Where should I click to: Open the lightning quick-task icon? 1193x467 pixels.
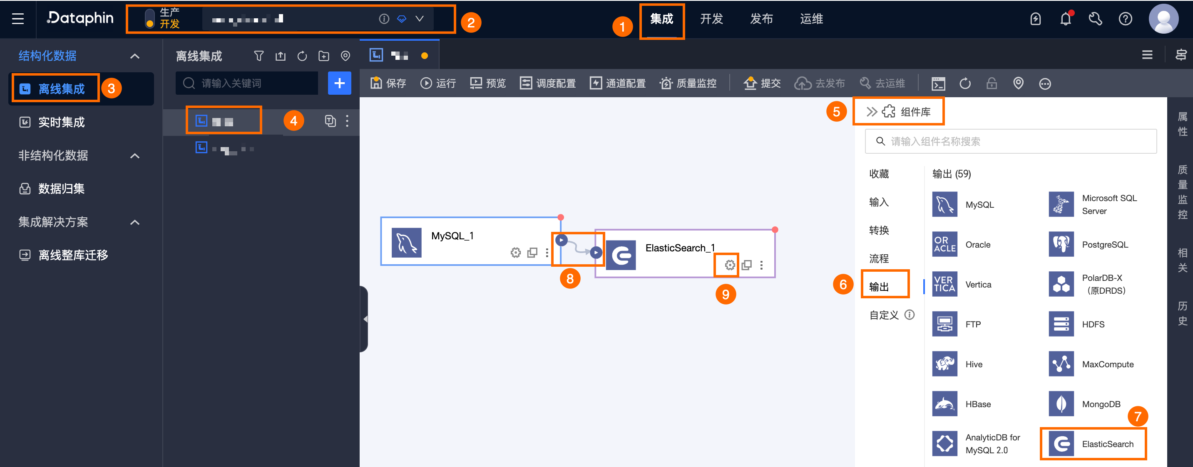1036,19
